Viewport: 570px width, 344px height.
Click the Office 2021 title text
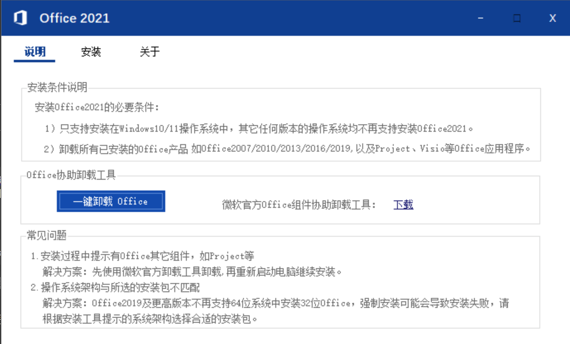click(x=74, y=18)
